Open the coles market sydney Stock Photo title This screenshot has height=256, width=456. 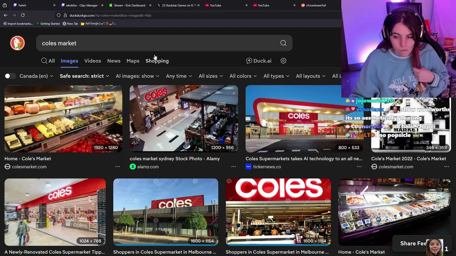point(175,159)
